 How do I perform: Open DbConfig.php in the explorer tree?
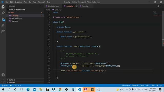click(17, 18)
